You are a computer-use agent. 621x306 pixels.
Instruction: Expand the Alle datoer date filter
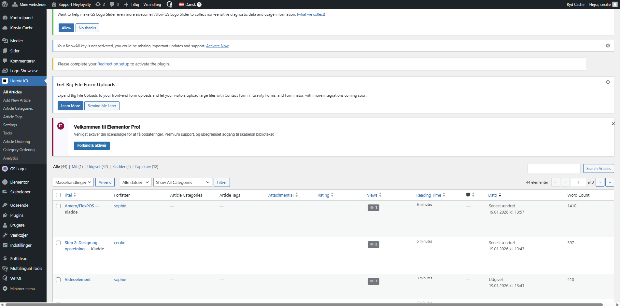[x=135, y=182]
